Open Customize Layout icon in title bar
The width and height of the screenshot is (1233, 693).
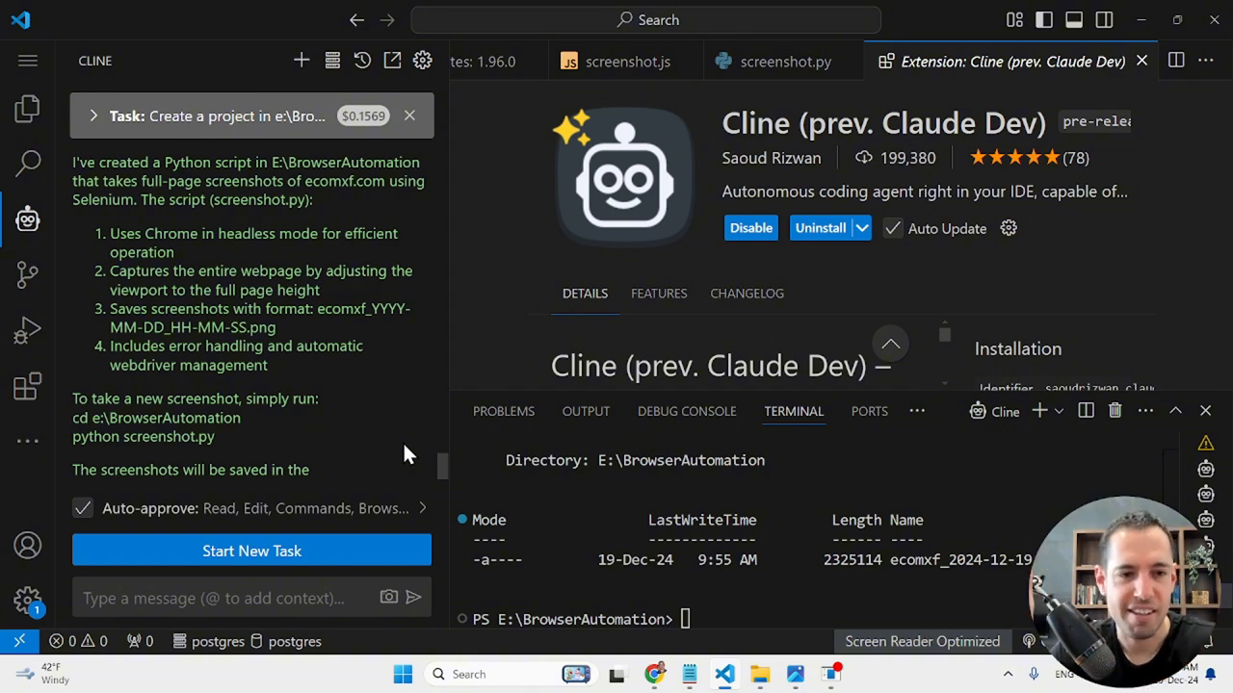click(1014, 19)
